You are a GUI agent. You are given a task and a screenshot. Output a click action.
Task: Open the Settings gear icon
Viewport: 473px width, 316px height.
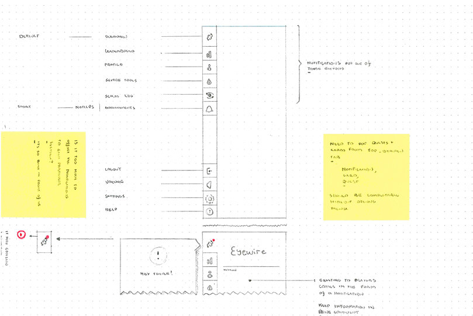click(209, 198)
